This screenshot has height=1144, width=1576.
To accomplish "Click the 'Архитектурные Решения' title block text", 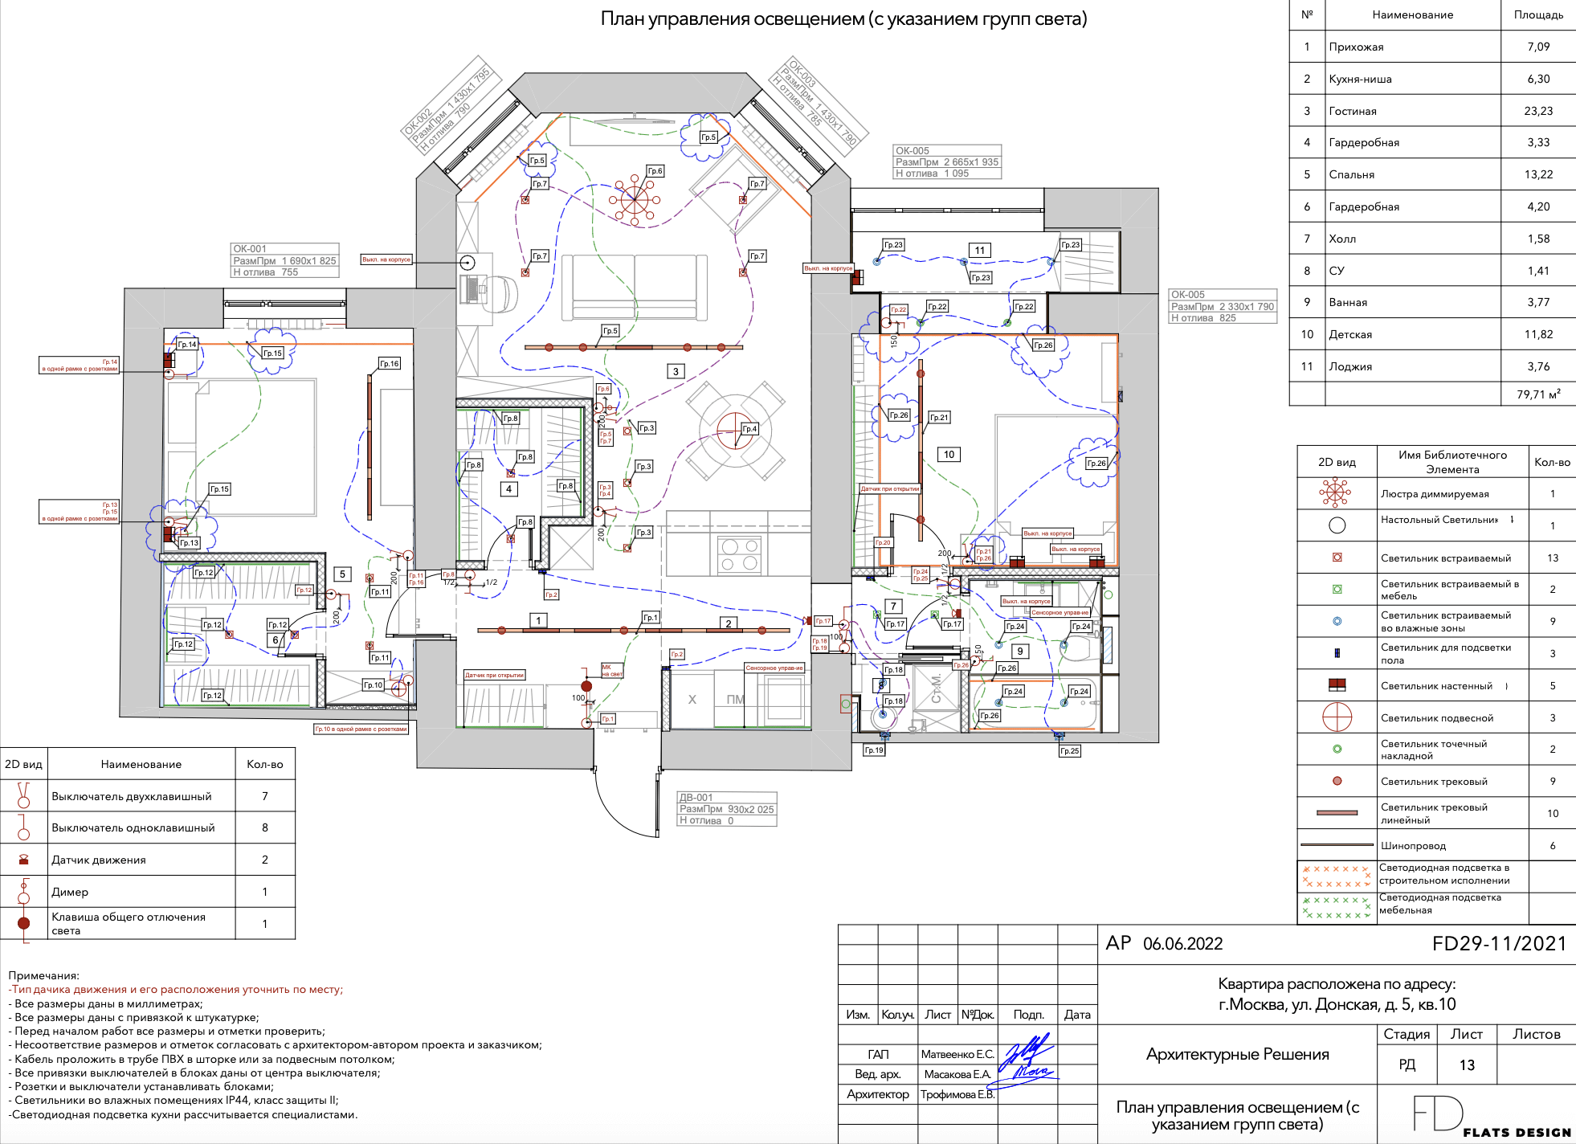I will pos(1237,1054).
